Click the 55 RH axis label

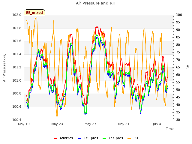(x=178, y=82)
